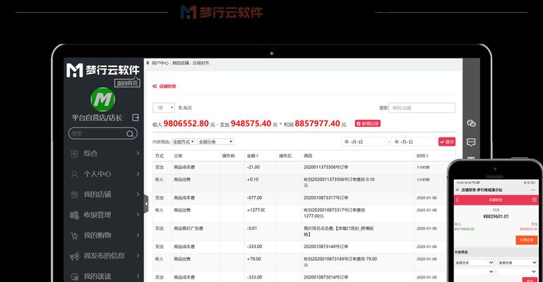Click the start date 年-月-日 field
Viewport: 543px width, 282px height.
364,142
